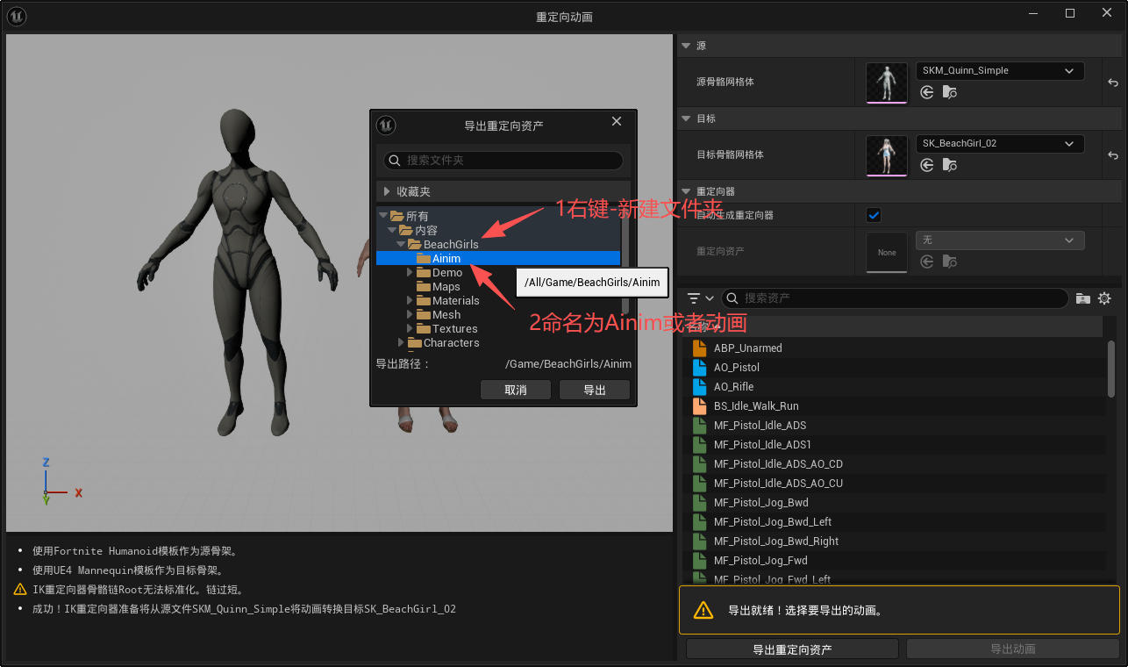Click 导出动画 button
The image size is (1128, 667).
[1012, 649]
